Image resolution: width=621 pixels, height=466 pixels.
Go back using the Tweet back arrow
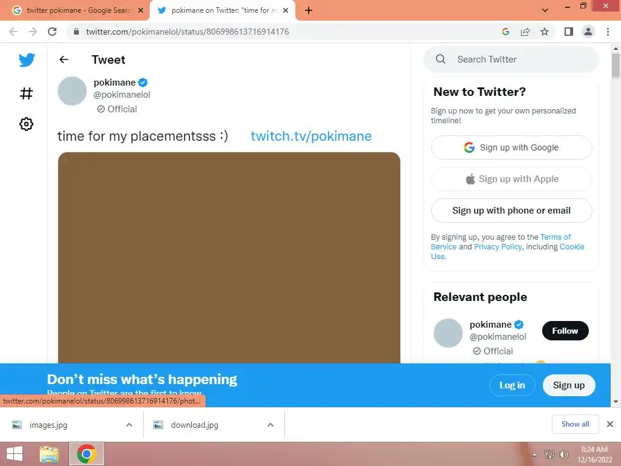[64, 59]
